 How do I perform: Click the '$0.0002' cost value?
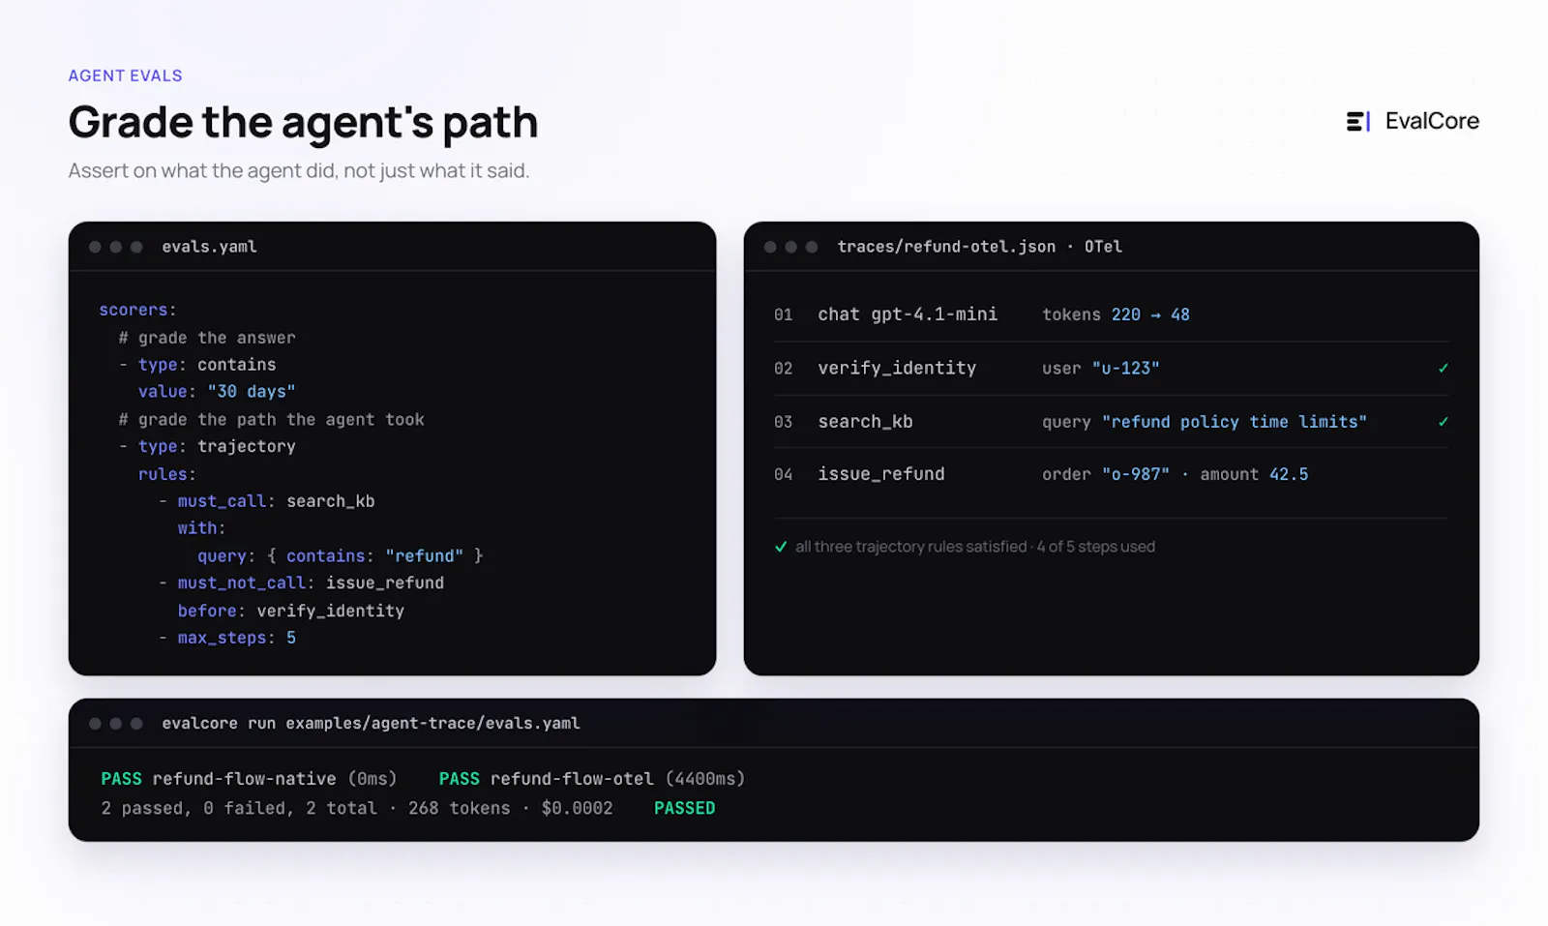[577, 808]
